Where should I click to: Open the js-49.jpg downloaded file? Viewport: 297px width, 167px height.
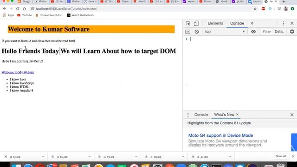click(109, 157)
